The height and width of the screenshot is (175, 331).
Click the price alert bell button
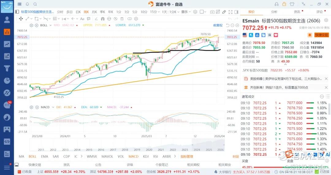[310, 35]
